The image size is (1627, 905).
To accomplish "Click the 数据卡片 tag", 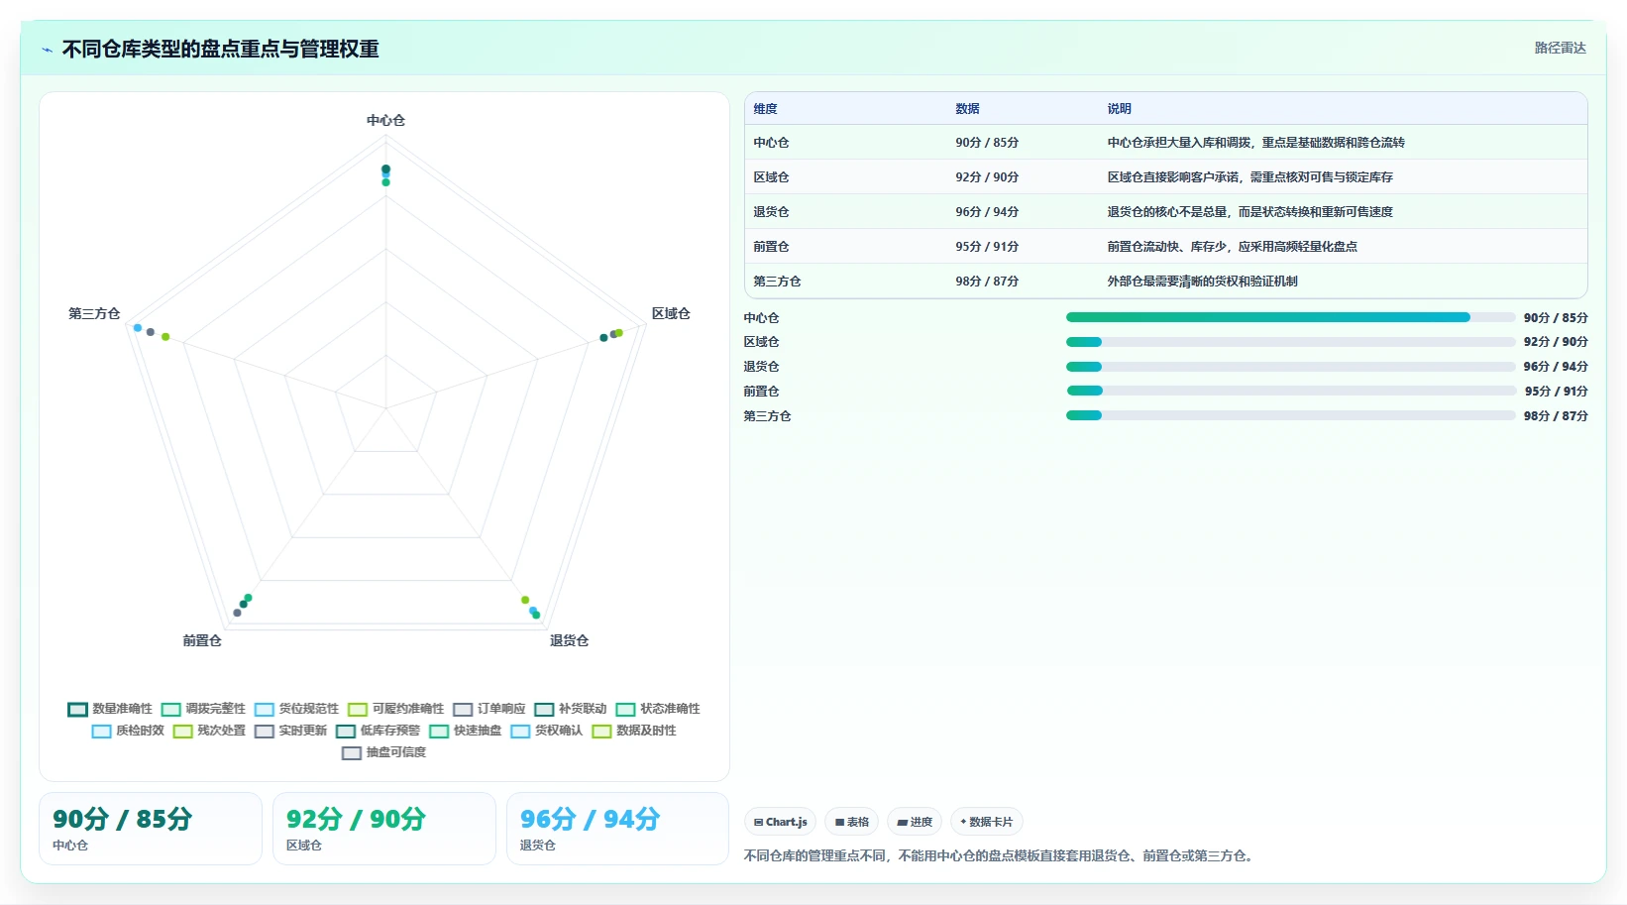I will pos(986,822).
